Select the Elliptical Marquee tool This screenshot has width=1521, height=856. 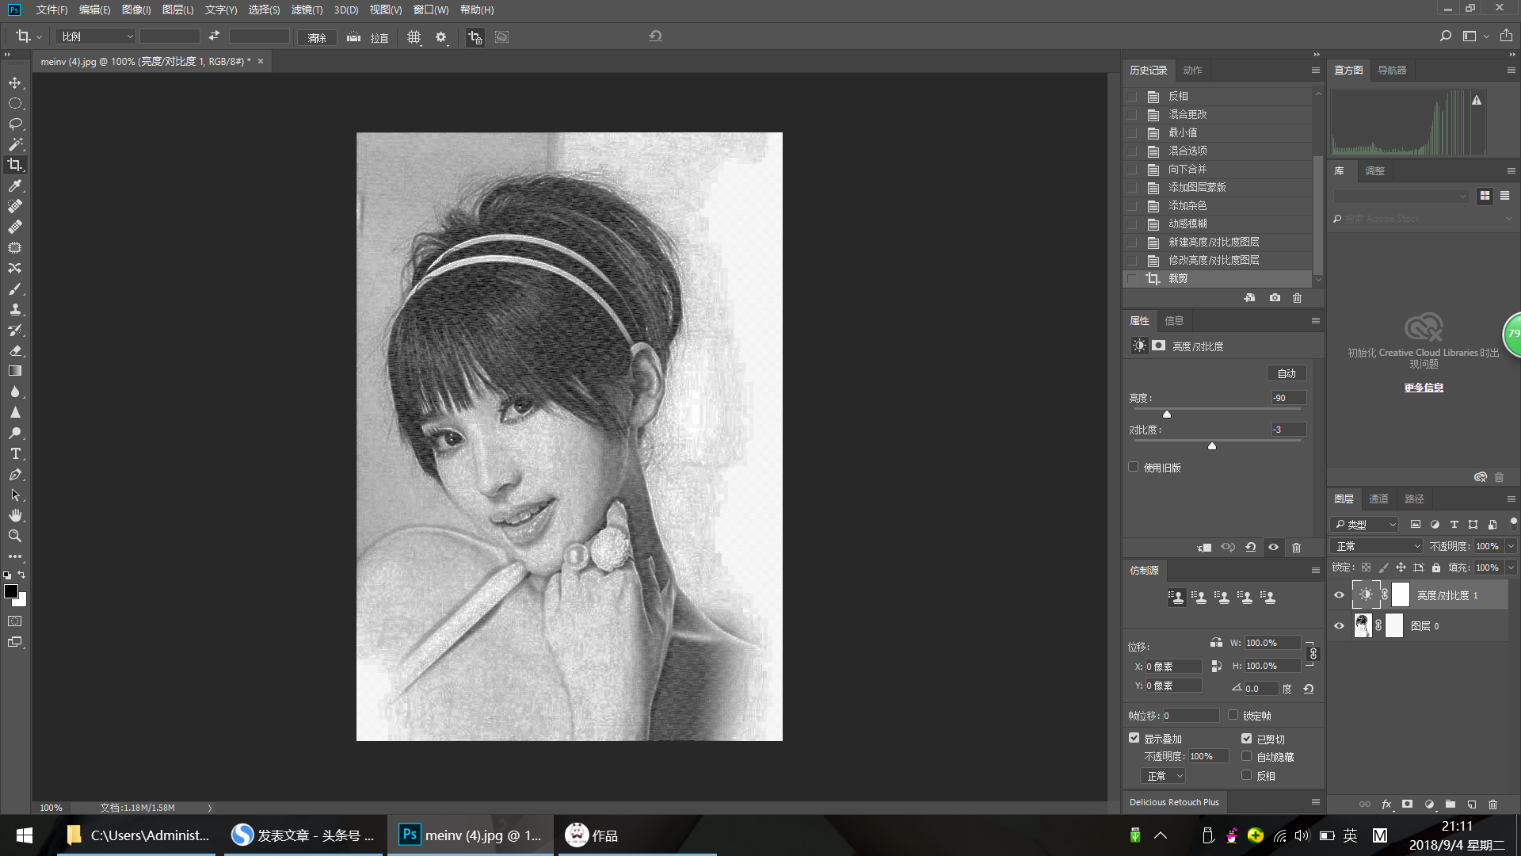15,103
